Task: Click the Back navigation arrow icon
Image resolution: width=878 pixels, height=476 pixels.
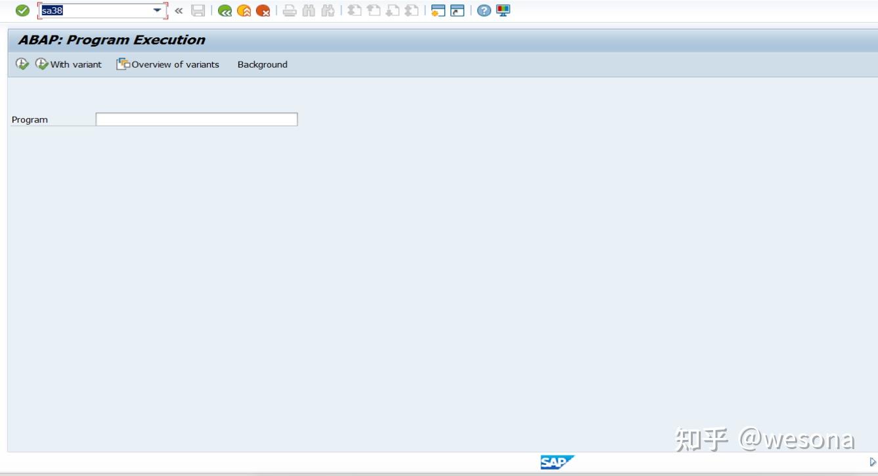Action: 223,10
